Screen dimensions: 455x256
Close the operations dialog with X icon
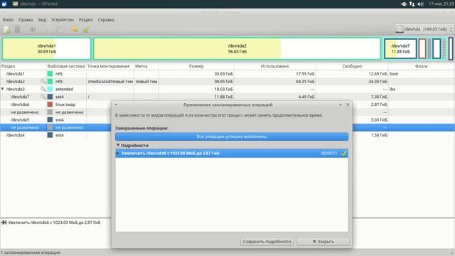point(348,105)
